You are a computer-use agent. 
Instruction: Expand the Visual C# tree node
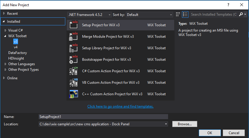click(x=5, y=30)
